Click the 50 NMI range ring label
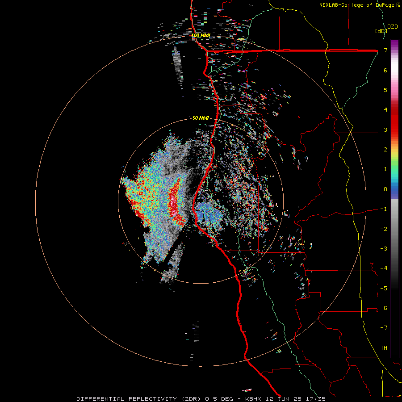402x402 pixels. [201, 118]
